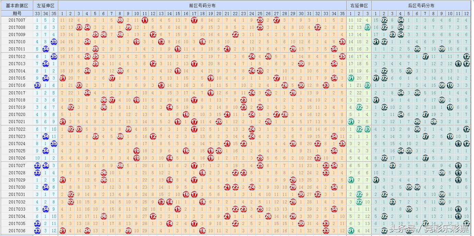The width and height of the screenshot is (474, 236).
Task: Select issue row label 2017014
Action: coord(17,71)
